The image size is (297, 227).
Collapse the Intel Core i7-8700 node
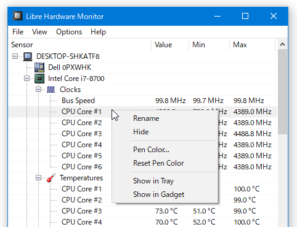tap(26, 79)
